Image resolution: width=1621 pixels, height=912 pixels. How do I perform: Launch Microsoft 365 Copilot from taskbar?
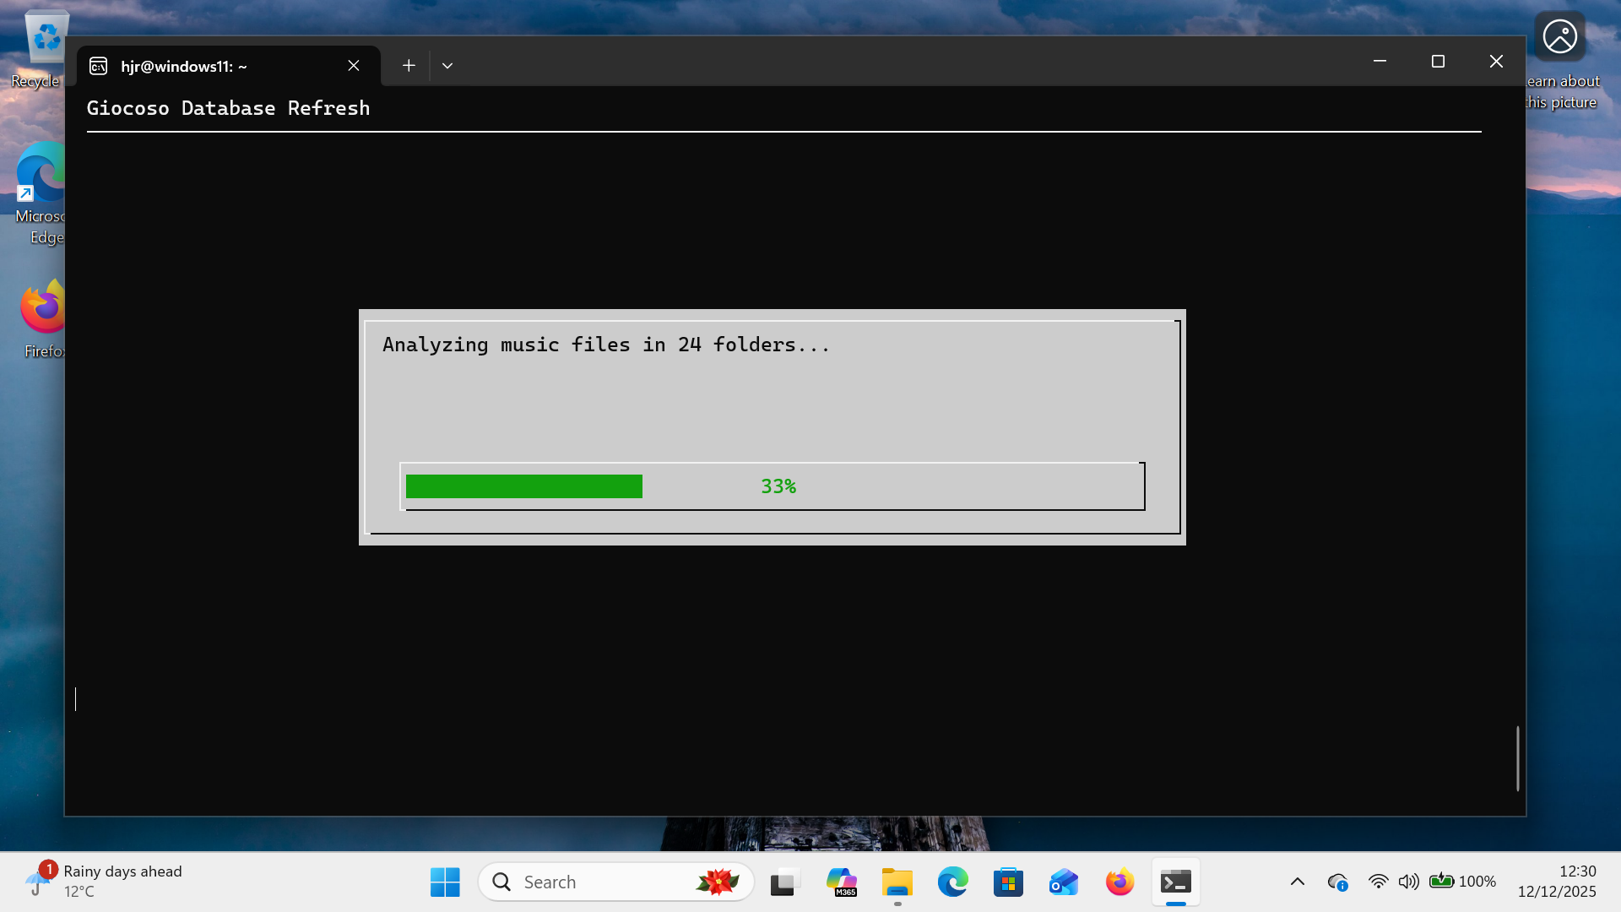(x=841, y=882)
